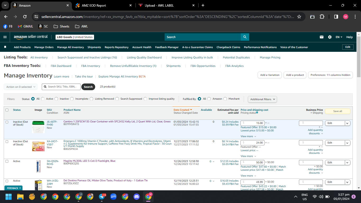Screen dimensions: 361x203
Task: Click the bookmark flag icon before Add Products
Action: click(5, 47)
